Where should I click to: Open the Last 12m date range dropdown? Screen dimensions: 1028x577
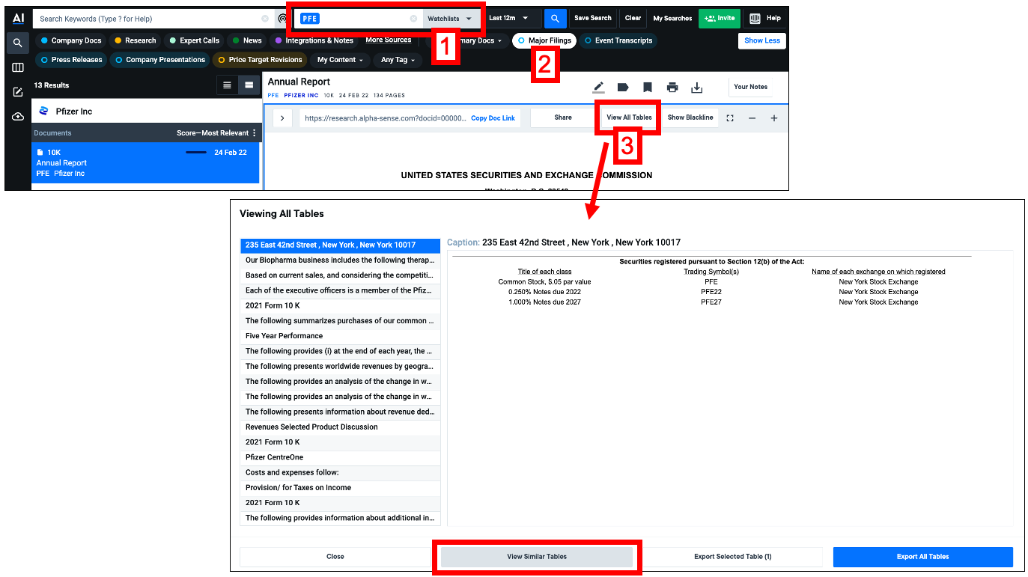coord(509,18)
